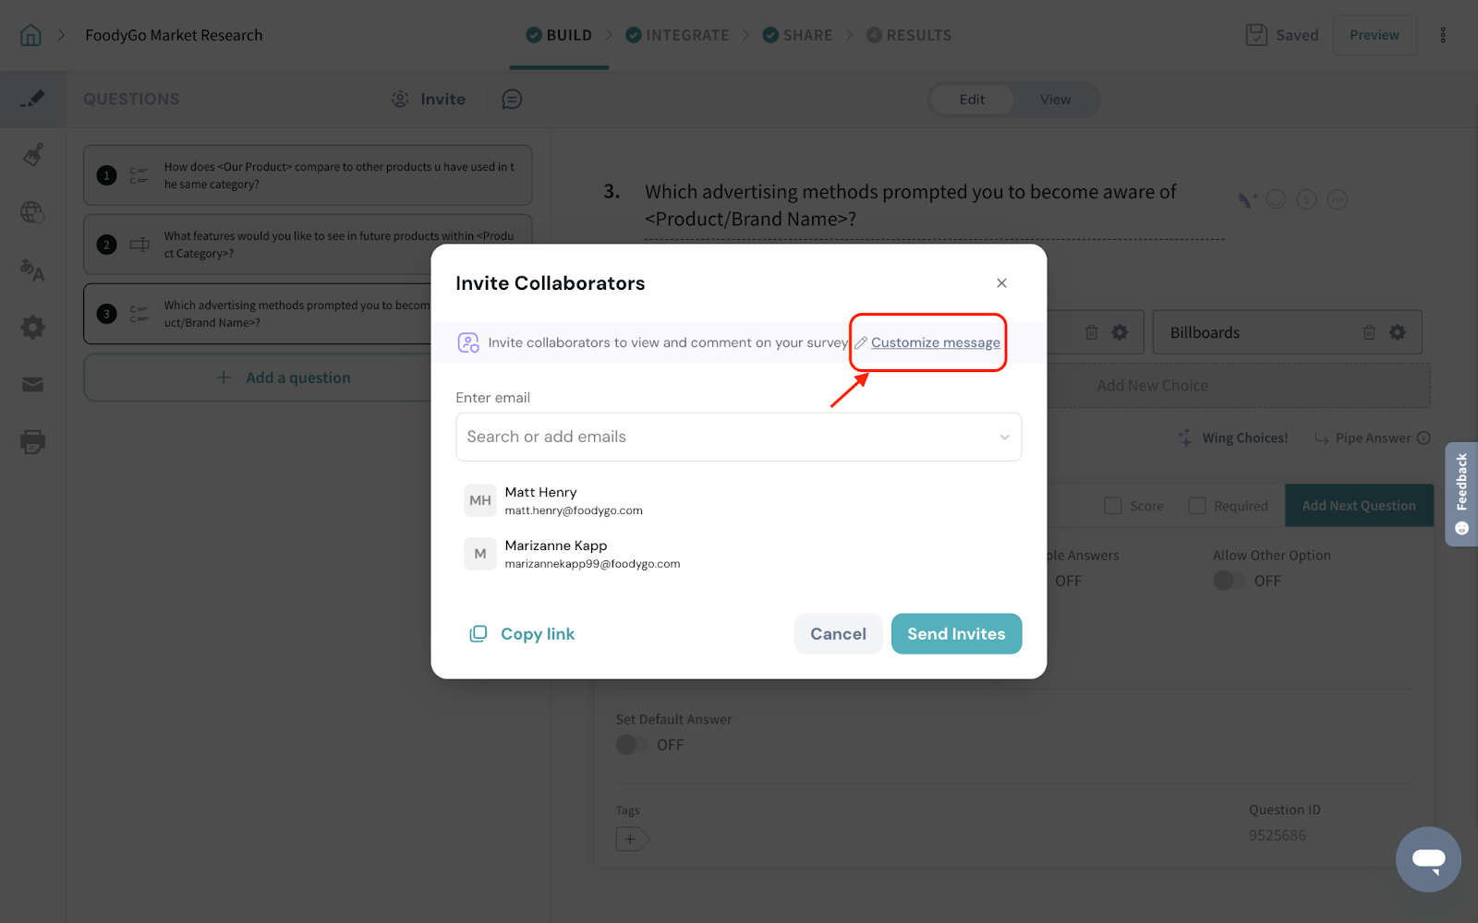Open the translation icon in left sidebar
Image resolution: width=1478 pixels, height=923 pixels.
(x=32, y=270)
